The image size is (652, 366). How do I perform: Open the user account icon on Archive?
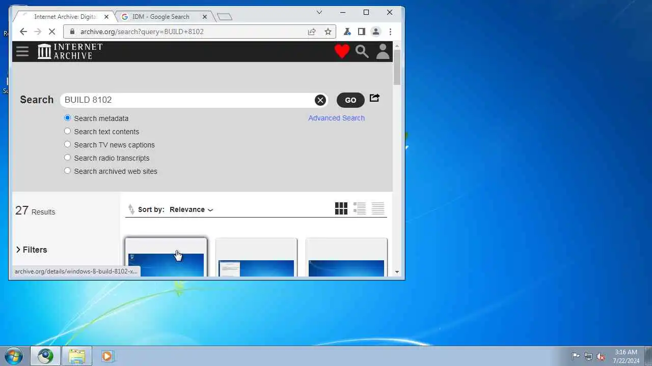[383, 51]
